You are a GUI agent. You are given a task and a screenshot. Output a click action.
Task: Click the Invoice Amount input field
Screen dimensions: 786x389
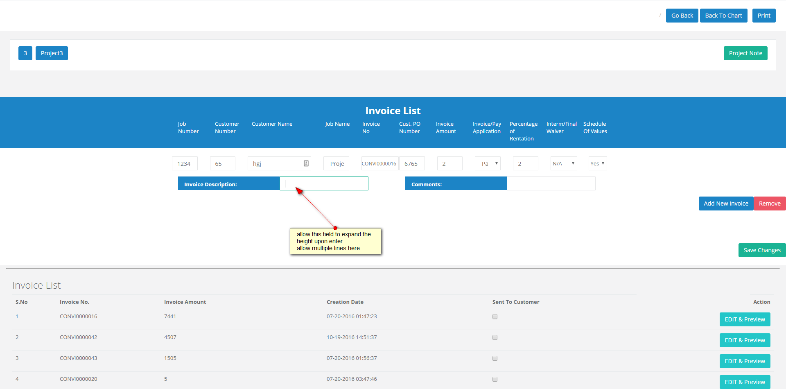(450, 163)
